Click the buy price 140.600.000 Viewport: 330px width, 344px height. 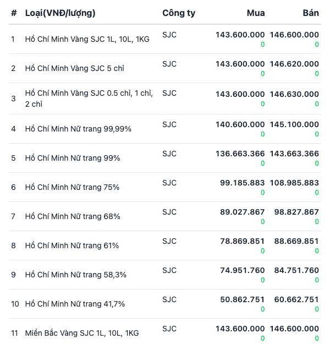[x=240, y=124]
